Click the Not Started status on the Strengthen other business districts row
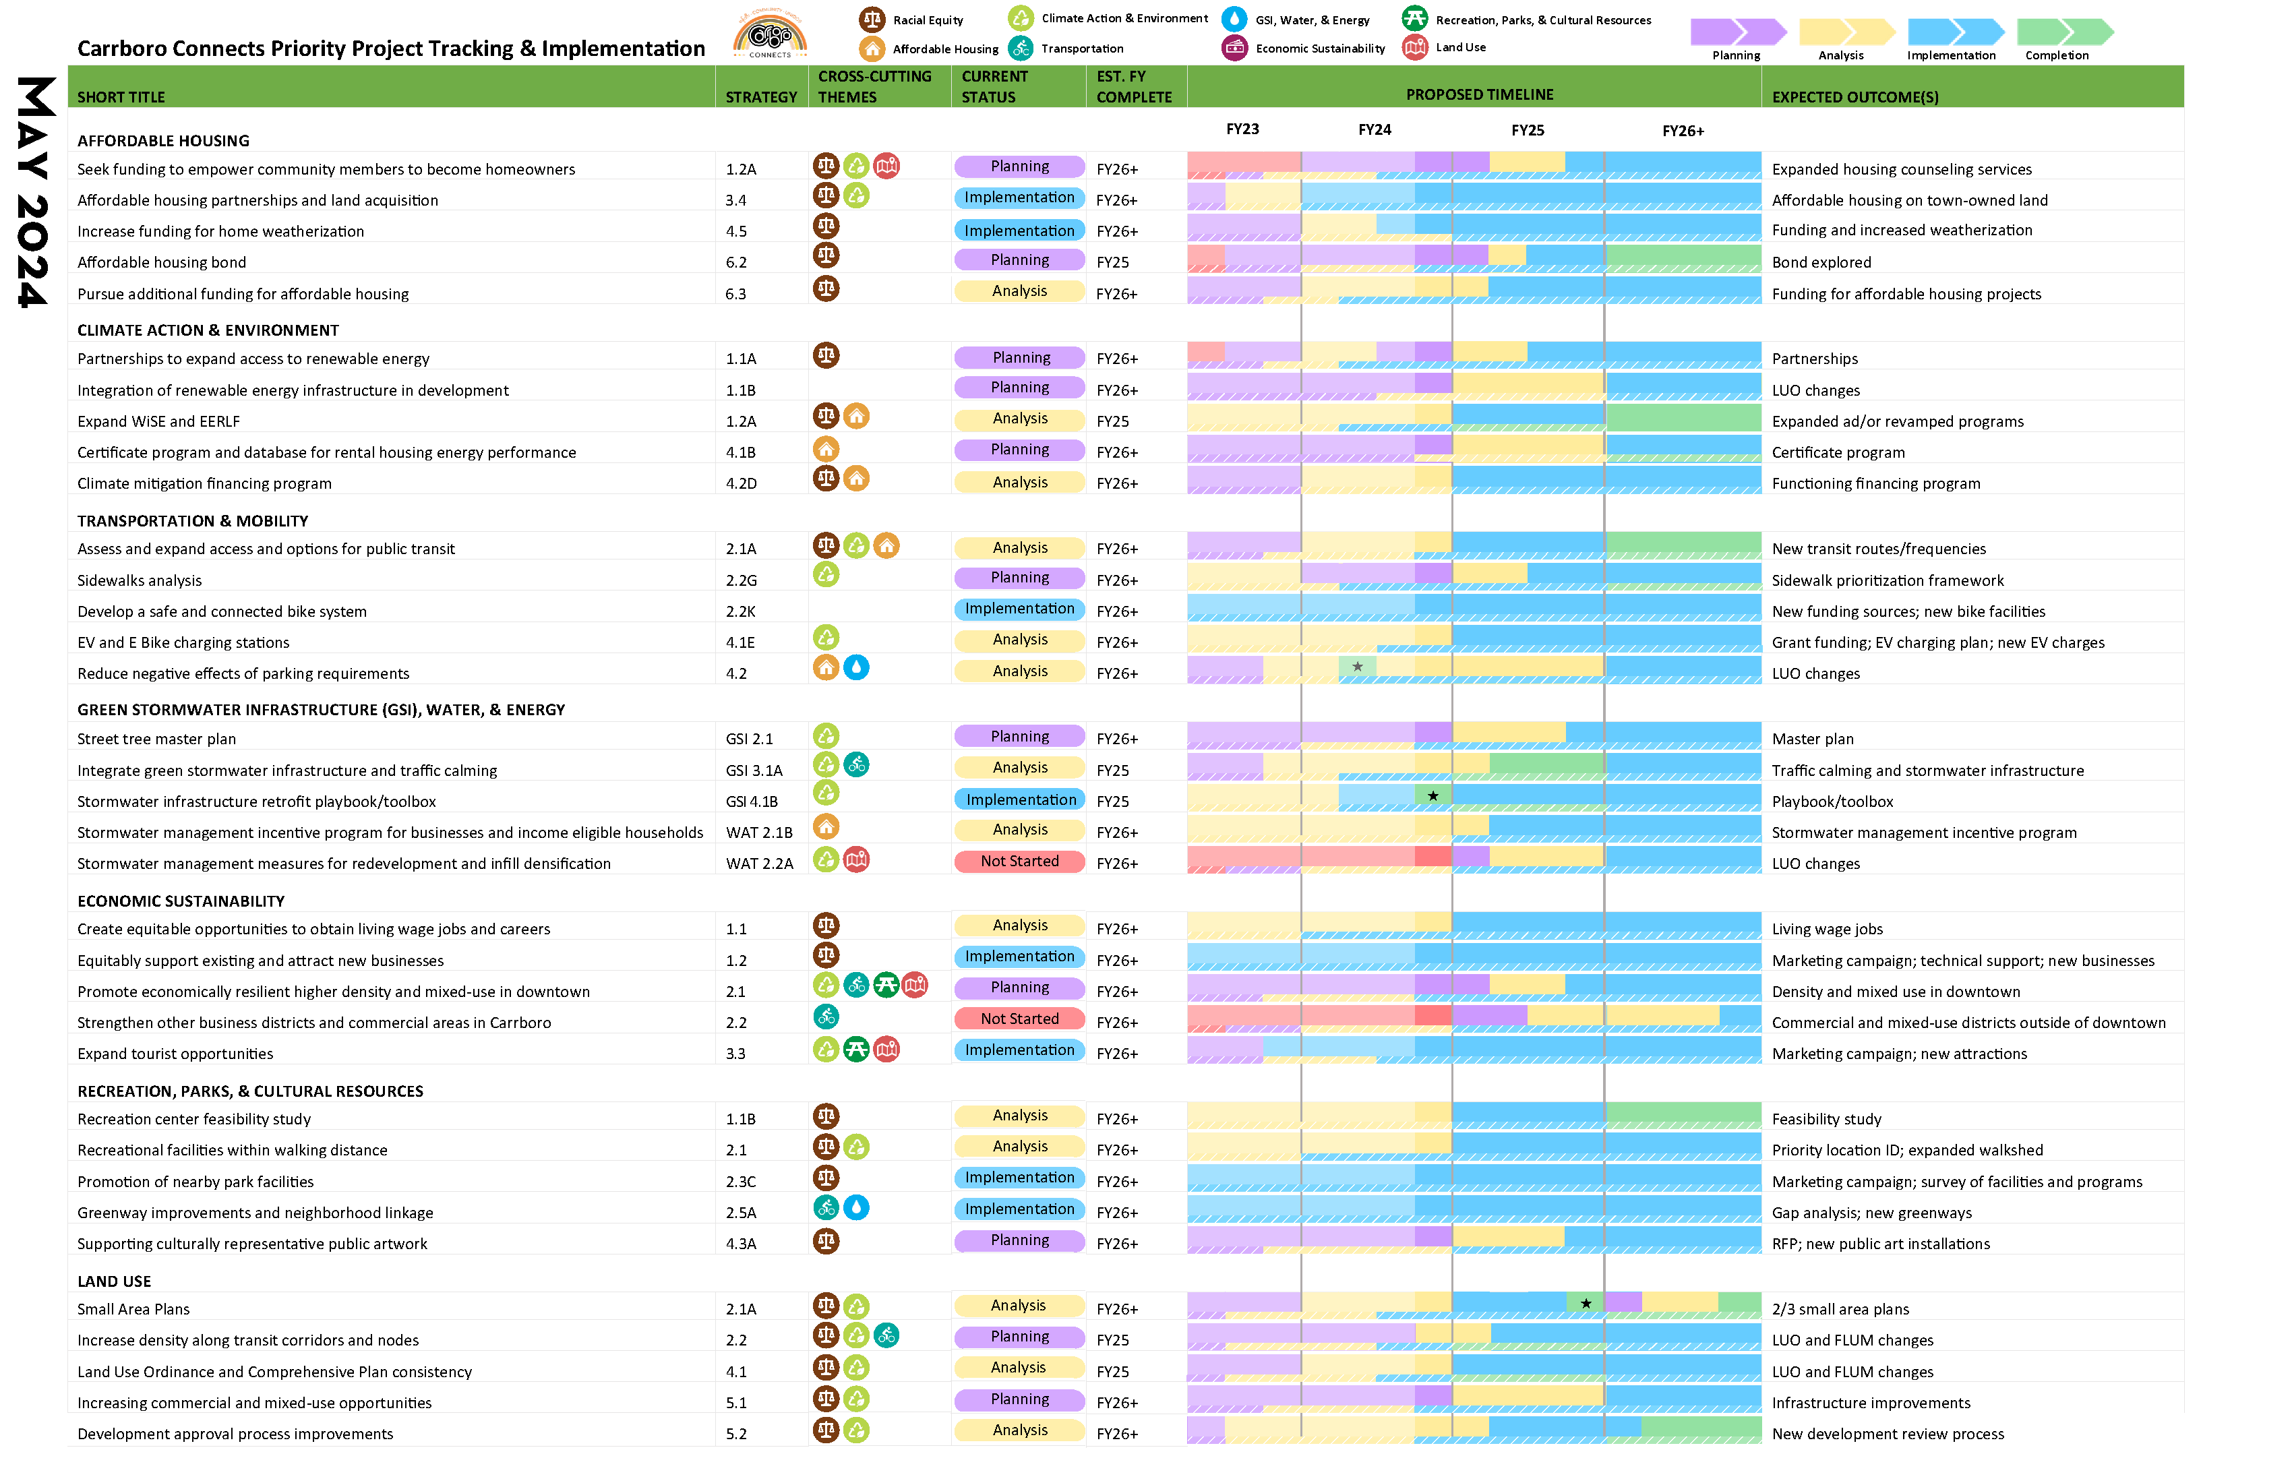The width and height of the screenshot is (2292, 1483). 1019,1019
